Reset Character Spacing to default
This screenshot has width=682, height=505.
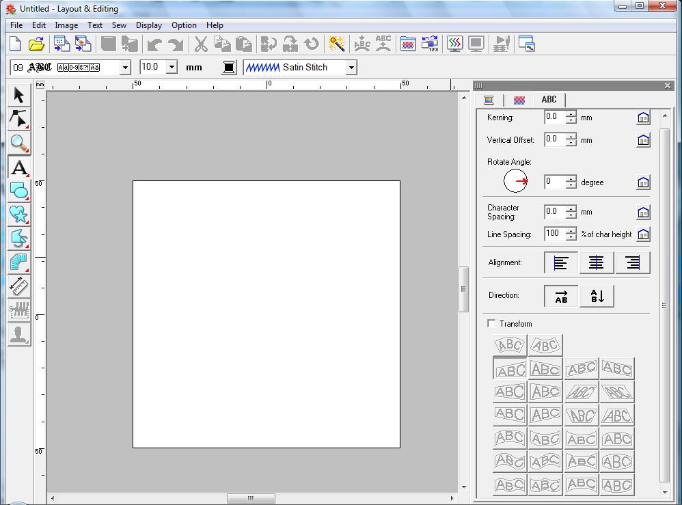tap(643, 213)
